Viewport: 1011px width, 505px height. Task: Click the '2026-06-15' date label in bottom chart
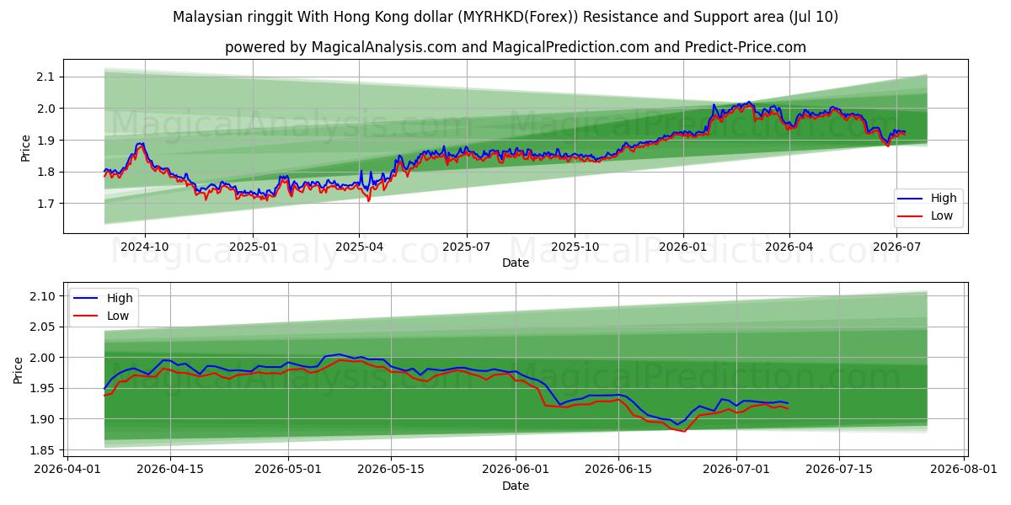point(618,469)
